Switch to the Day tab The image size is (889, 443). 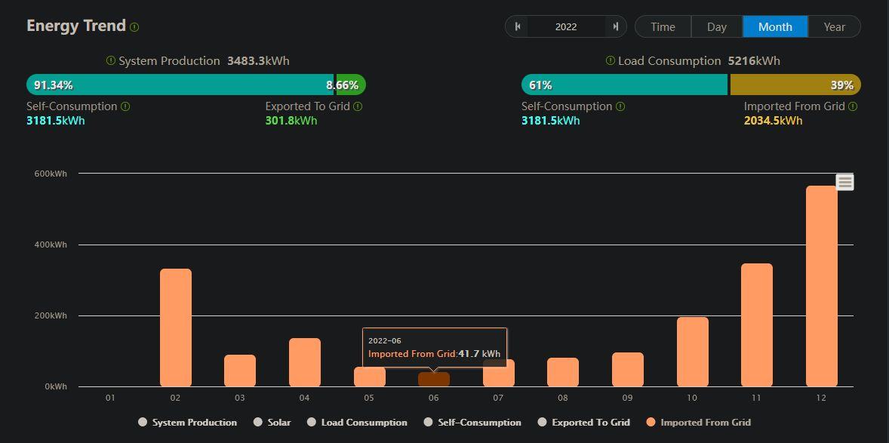(717, 26)
